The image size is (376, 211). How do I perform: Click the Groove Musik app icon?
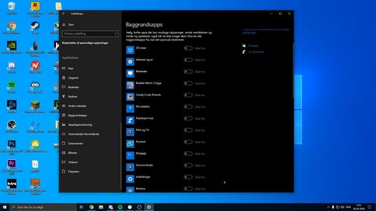click(130, 167)
